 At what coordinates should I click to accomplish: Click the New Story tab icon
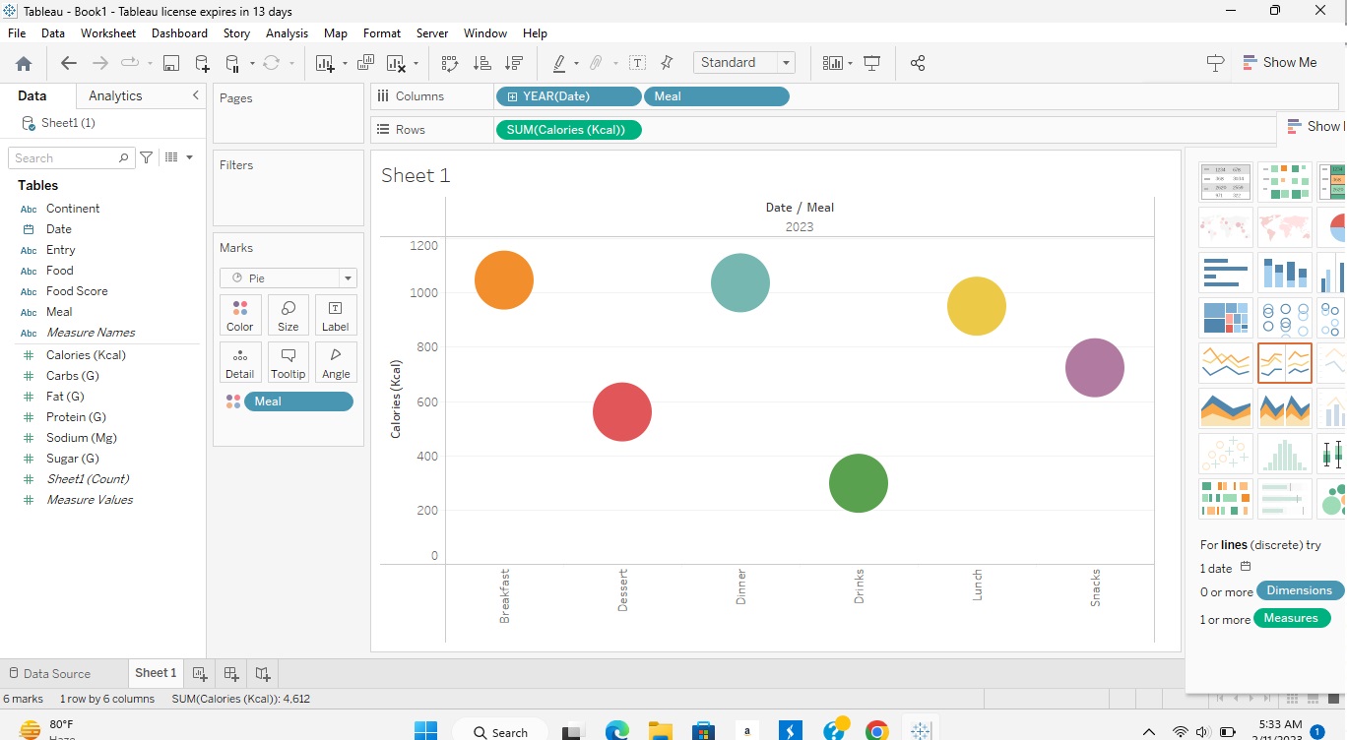(263, 674)
